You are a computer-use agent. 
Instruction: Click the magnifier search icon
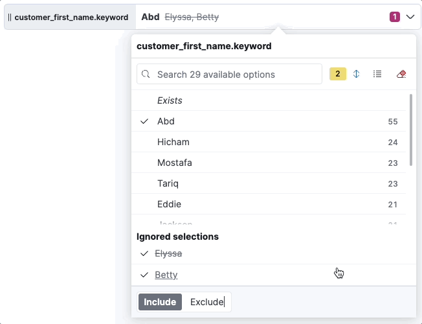coord(146,74)
